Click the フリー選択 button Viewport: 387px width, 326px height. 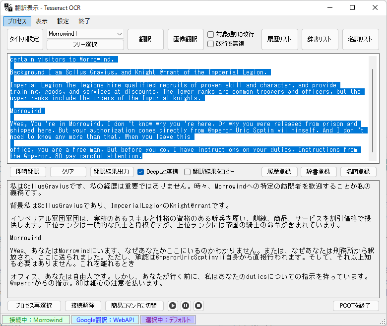(x=85, y=45)
